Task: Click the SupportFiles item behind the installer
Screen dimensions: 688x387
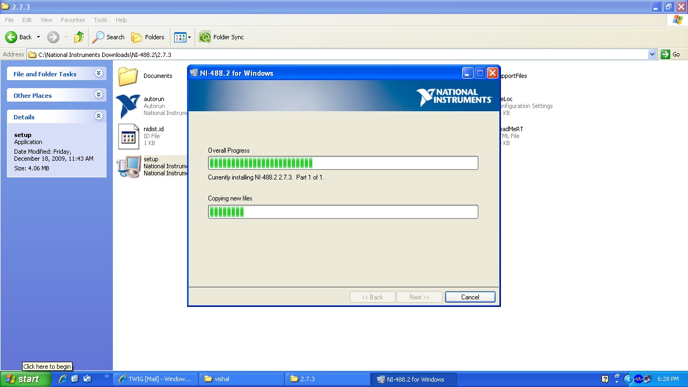Action: tap(514, 76)
